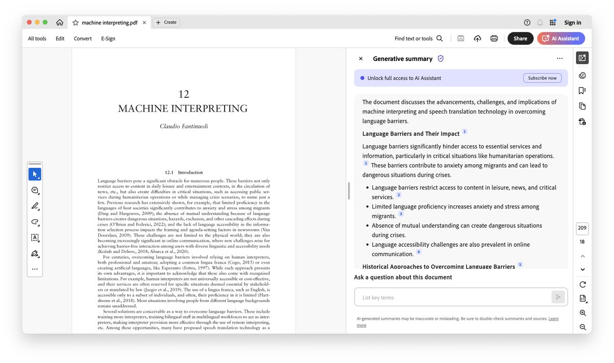Screen dimensions: 614x363
Task: Click 'Ask a question about this document' label
Action: 403,277
